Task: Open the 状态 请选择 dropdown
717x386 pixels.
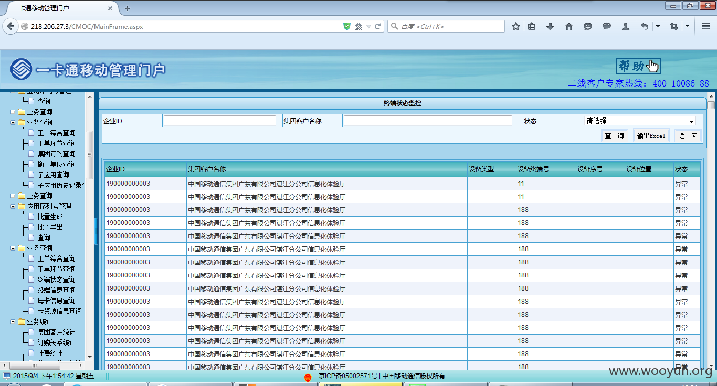Action: 640,121
